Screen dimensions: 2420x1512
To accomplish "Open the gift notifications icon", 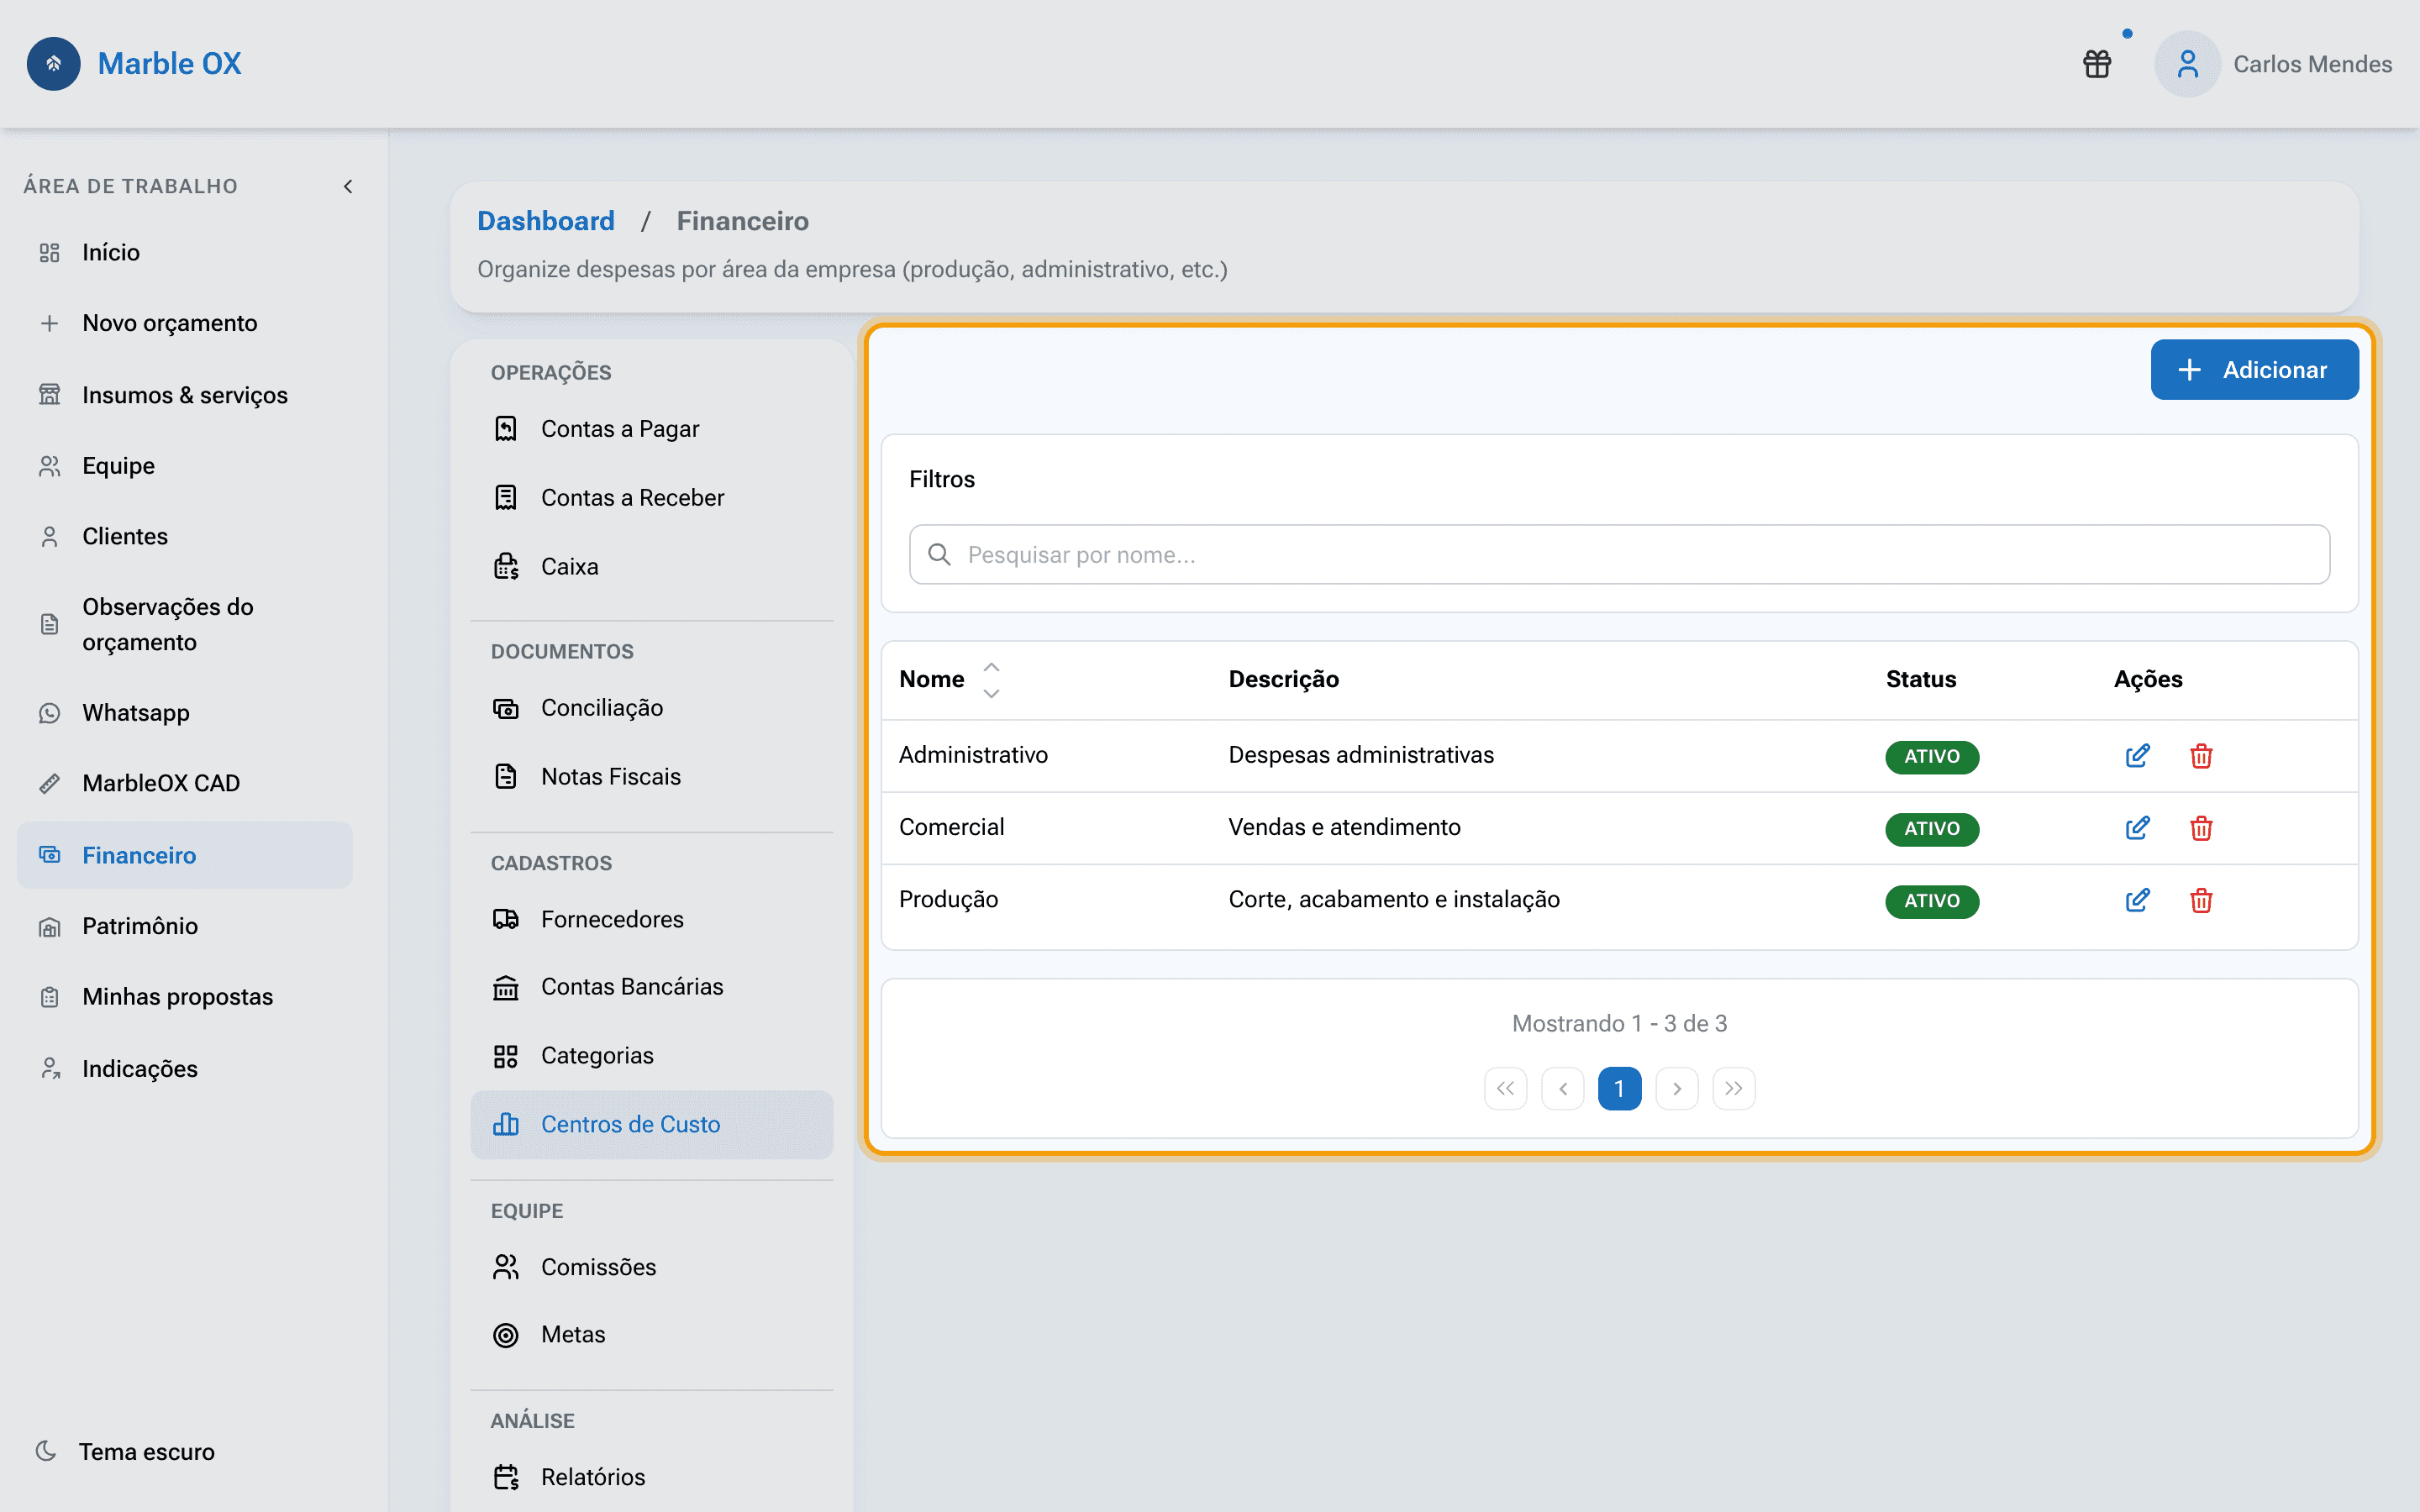I will [x=2097, y=64].
